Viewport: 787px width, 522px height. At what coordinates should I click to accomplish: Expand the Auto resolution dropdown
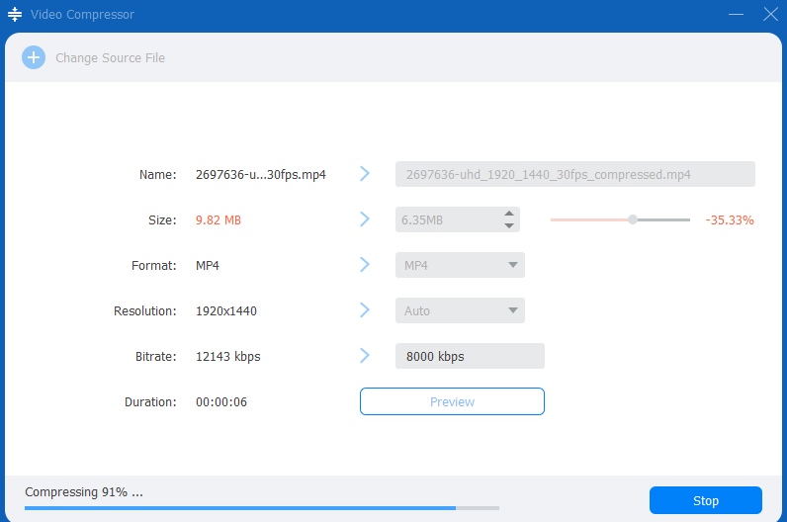click(460, 310)
